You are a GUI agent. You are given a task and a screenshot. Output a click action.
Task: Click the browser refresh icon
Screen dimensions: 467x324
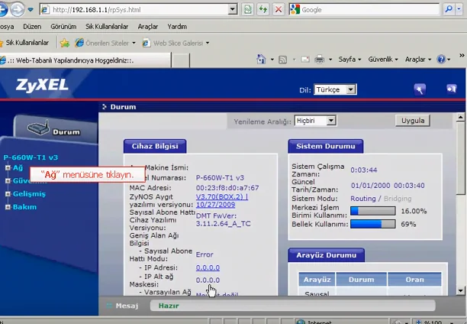click(x=262, y=10)
